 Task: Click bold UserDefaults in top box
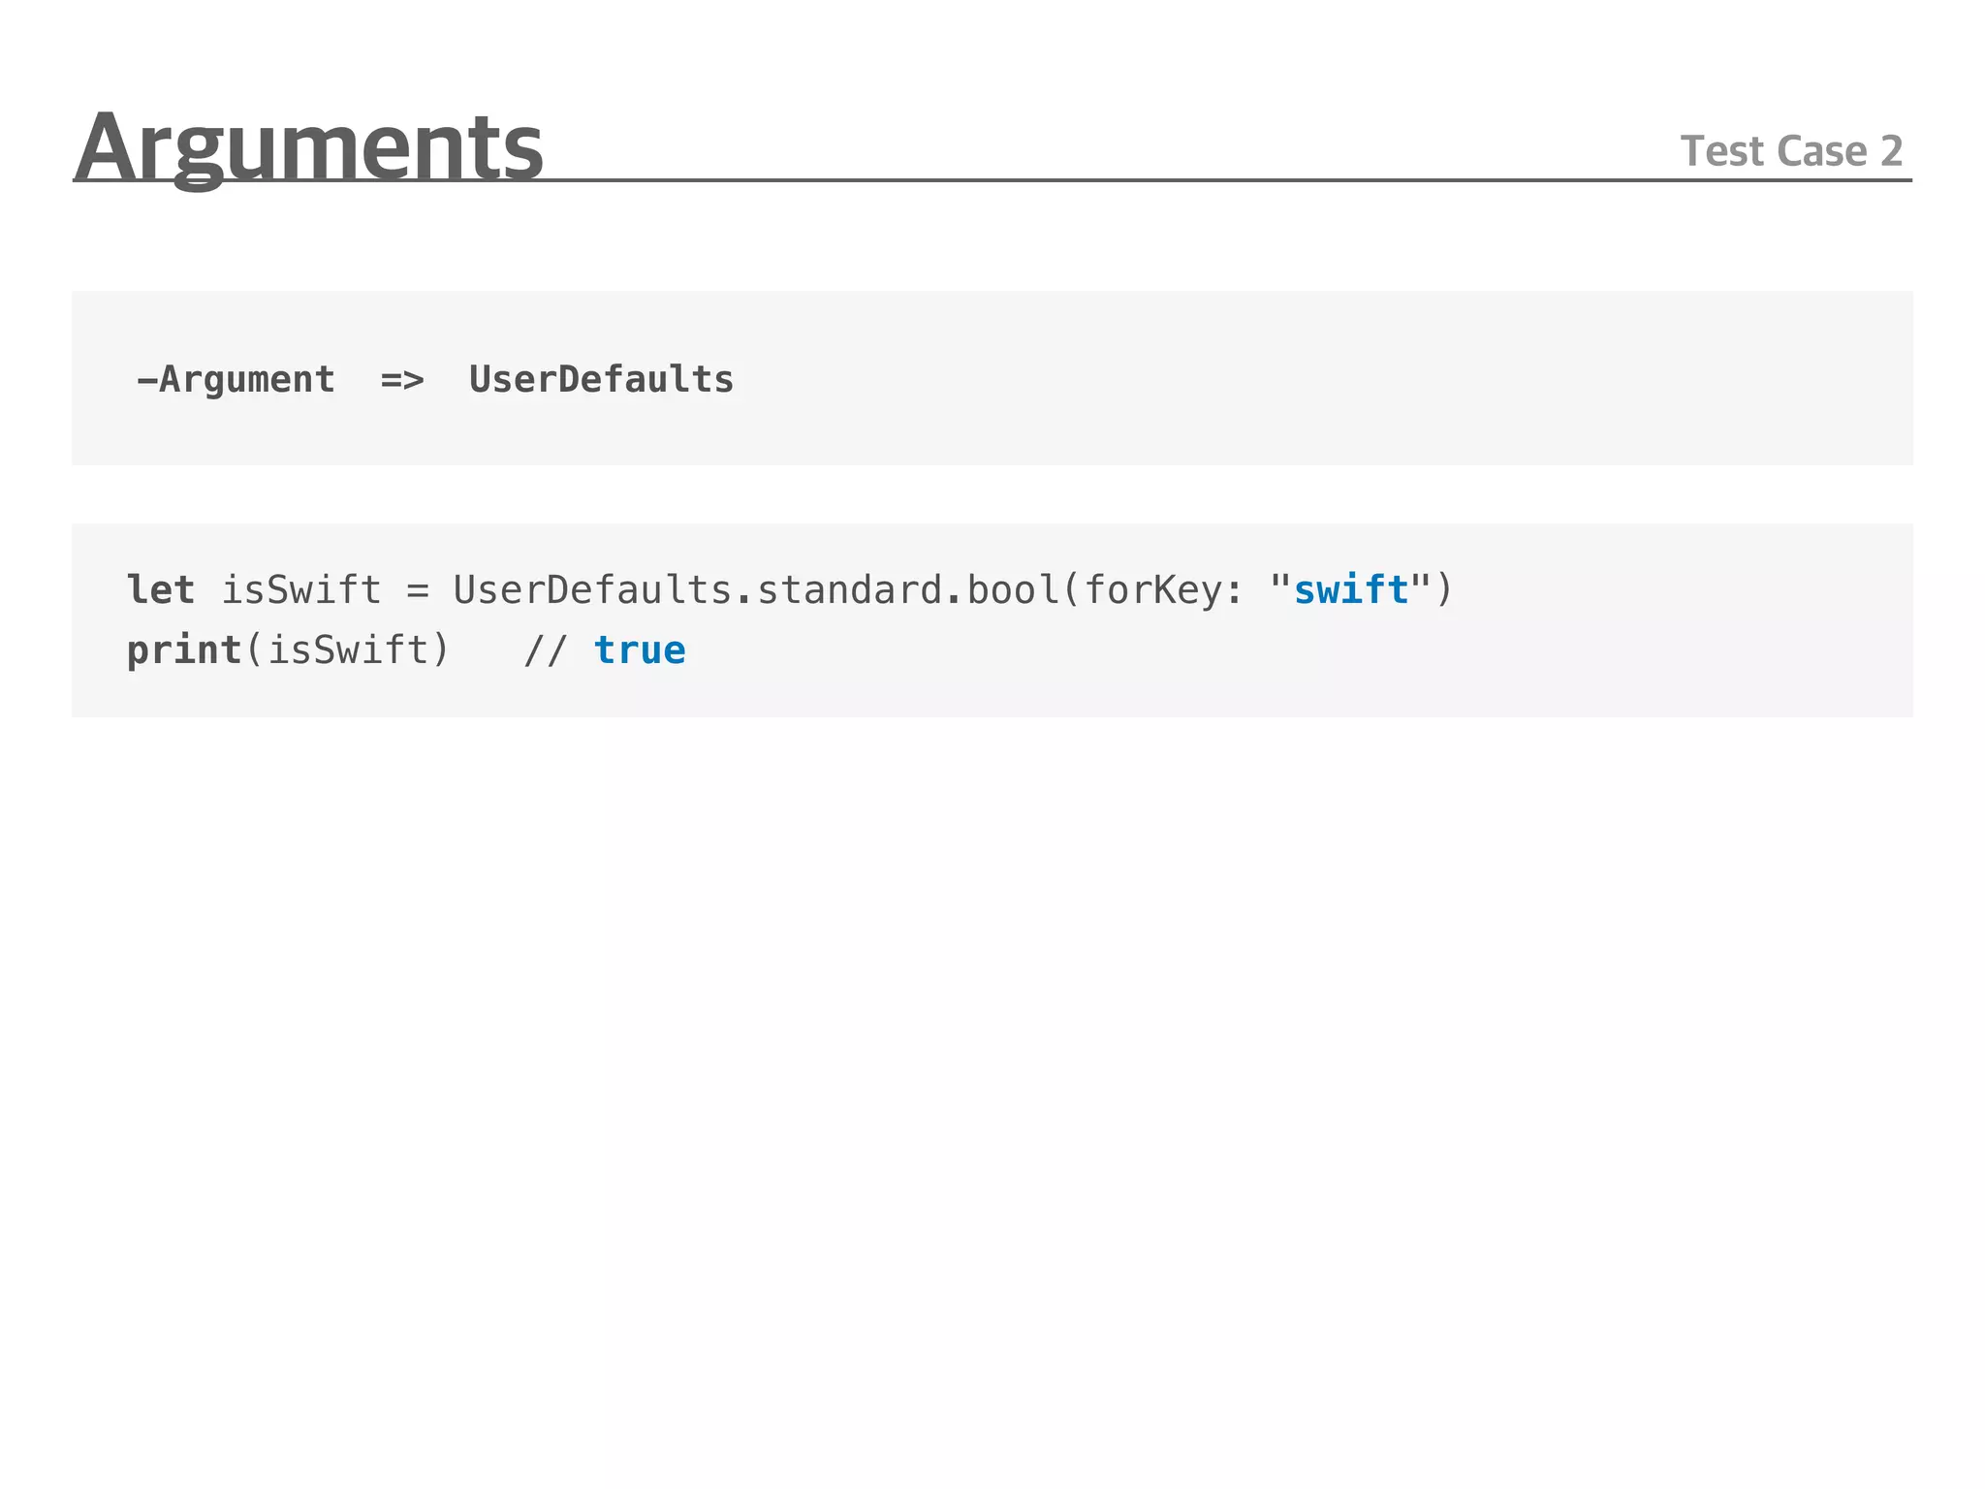[601, 379]
